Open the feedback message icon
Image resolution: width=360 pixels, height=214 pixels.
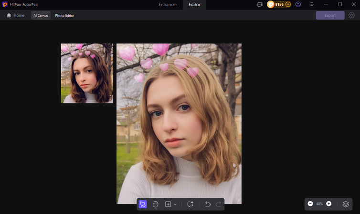click(260, 4)
